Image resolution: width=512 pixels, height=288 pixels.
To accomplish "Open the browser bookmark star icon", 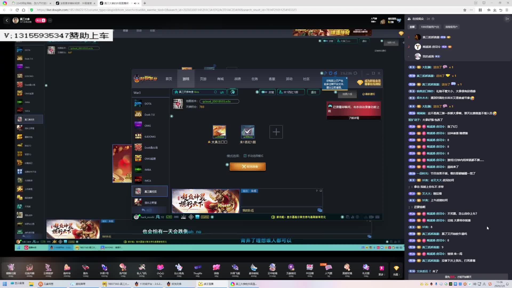I will (465, 10).
